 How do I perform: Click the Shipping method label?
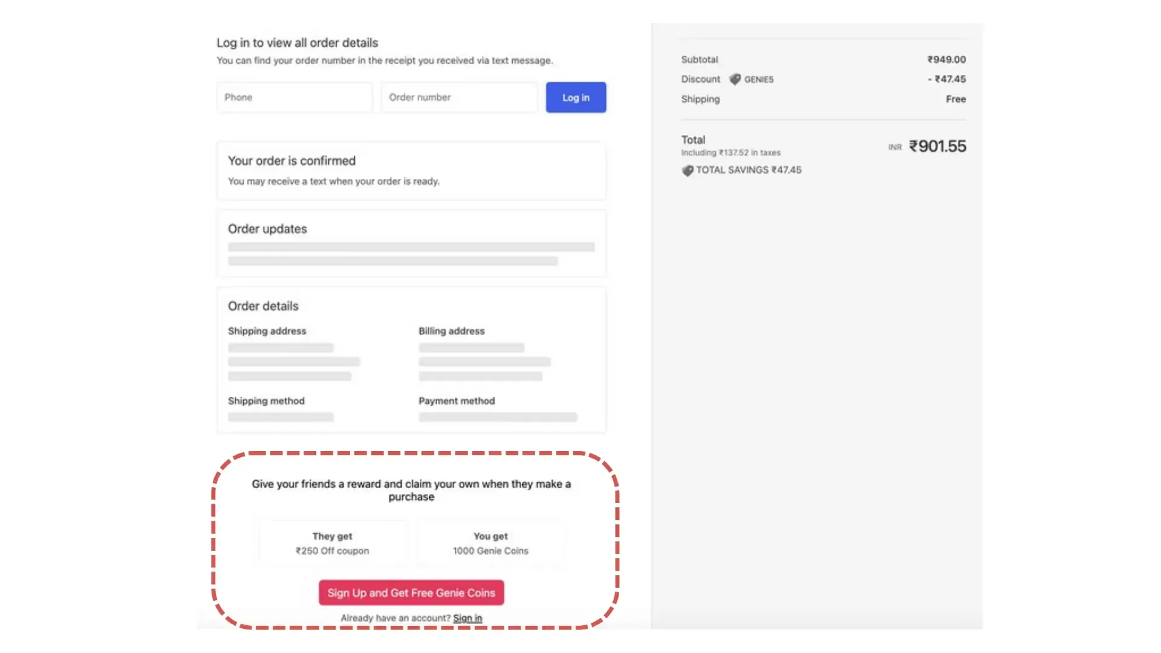click(x=266, y=401)
